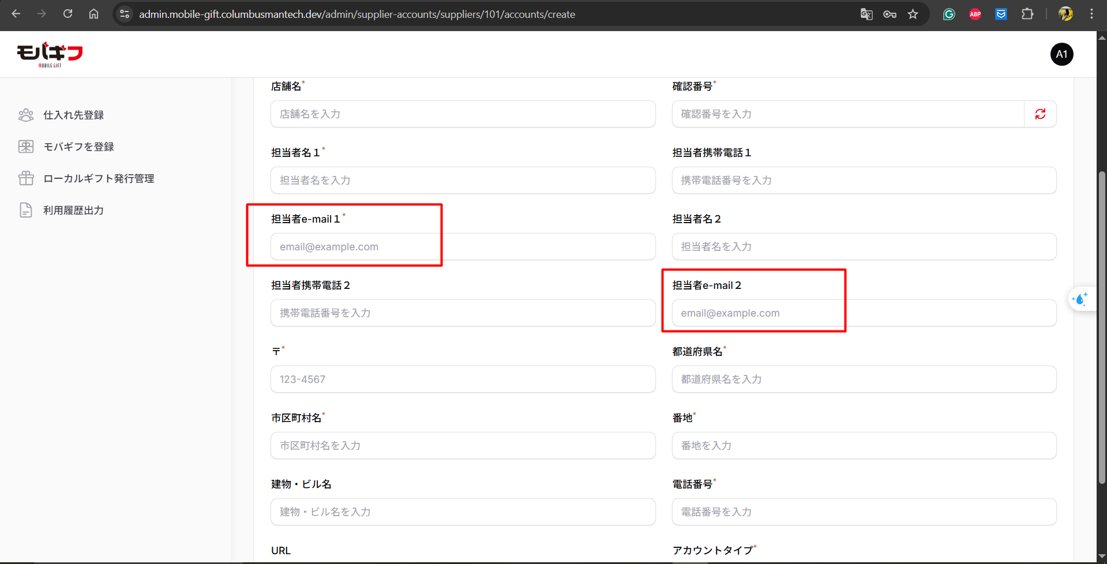Click the floating water-drop assistant icon

tap(1079, 299)
